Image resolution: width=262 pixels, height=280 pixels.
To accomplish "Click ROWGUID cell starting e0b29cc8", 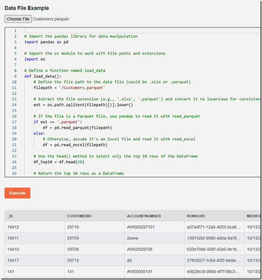I will click(214, 272).
